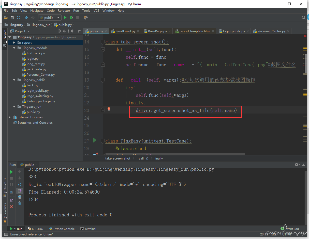The height and width of the screenshot is (239, 309).
Task: Click the Pause output icon in Run panel
Action: [11, 185]
